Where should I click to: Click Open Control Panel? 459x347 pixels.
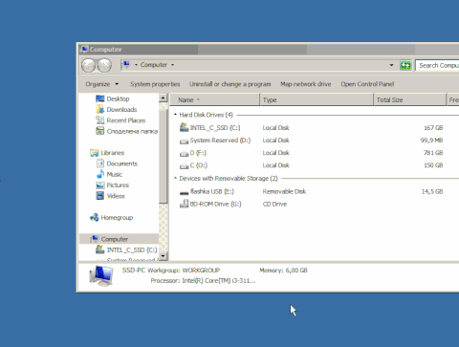[367, 84]
